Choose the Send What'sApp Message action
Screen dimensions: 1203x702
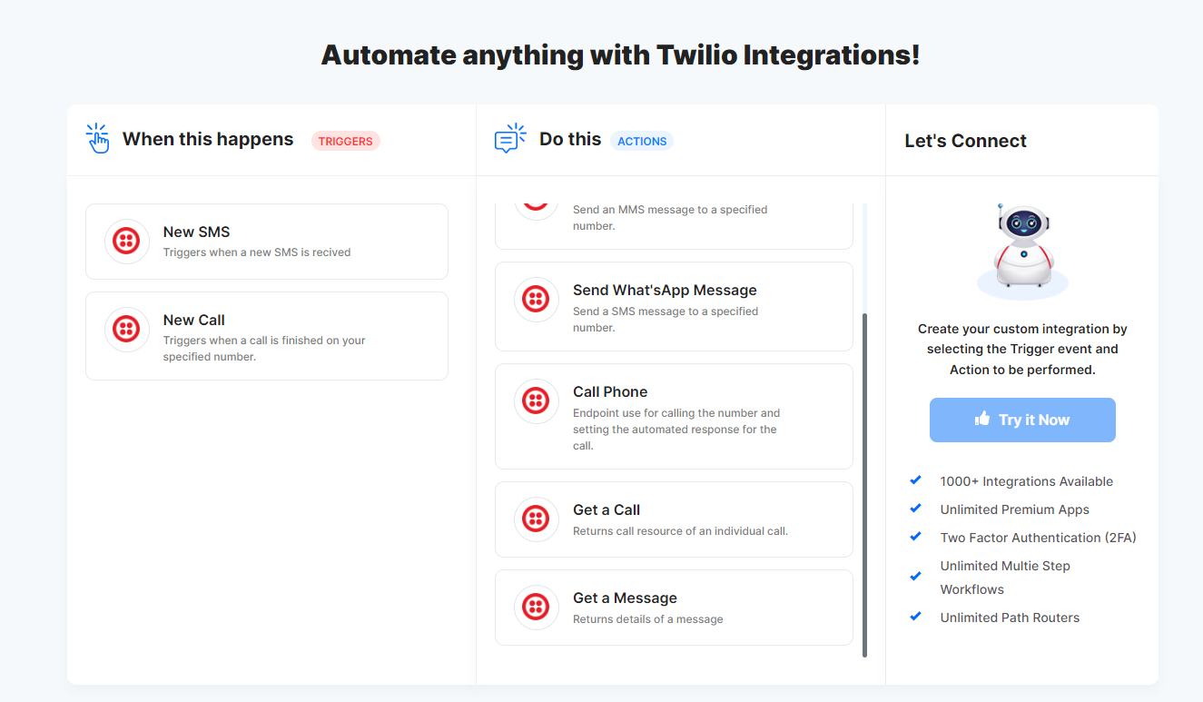pos(674,307)
